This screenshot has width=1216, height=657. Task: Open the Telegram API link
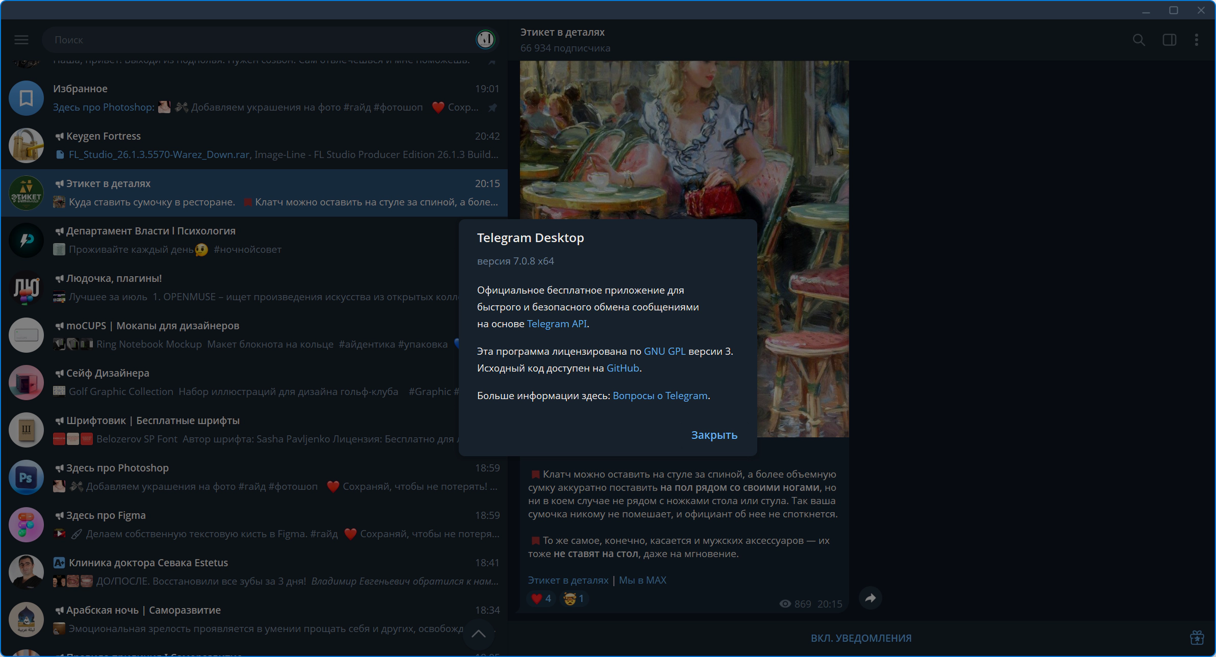coord(557,324)
